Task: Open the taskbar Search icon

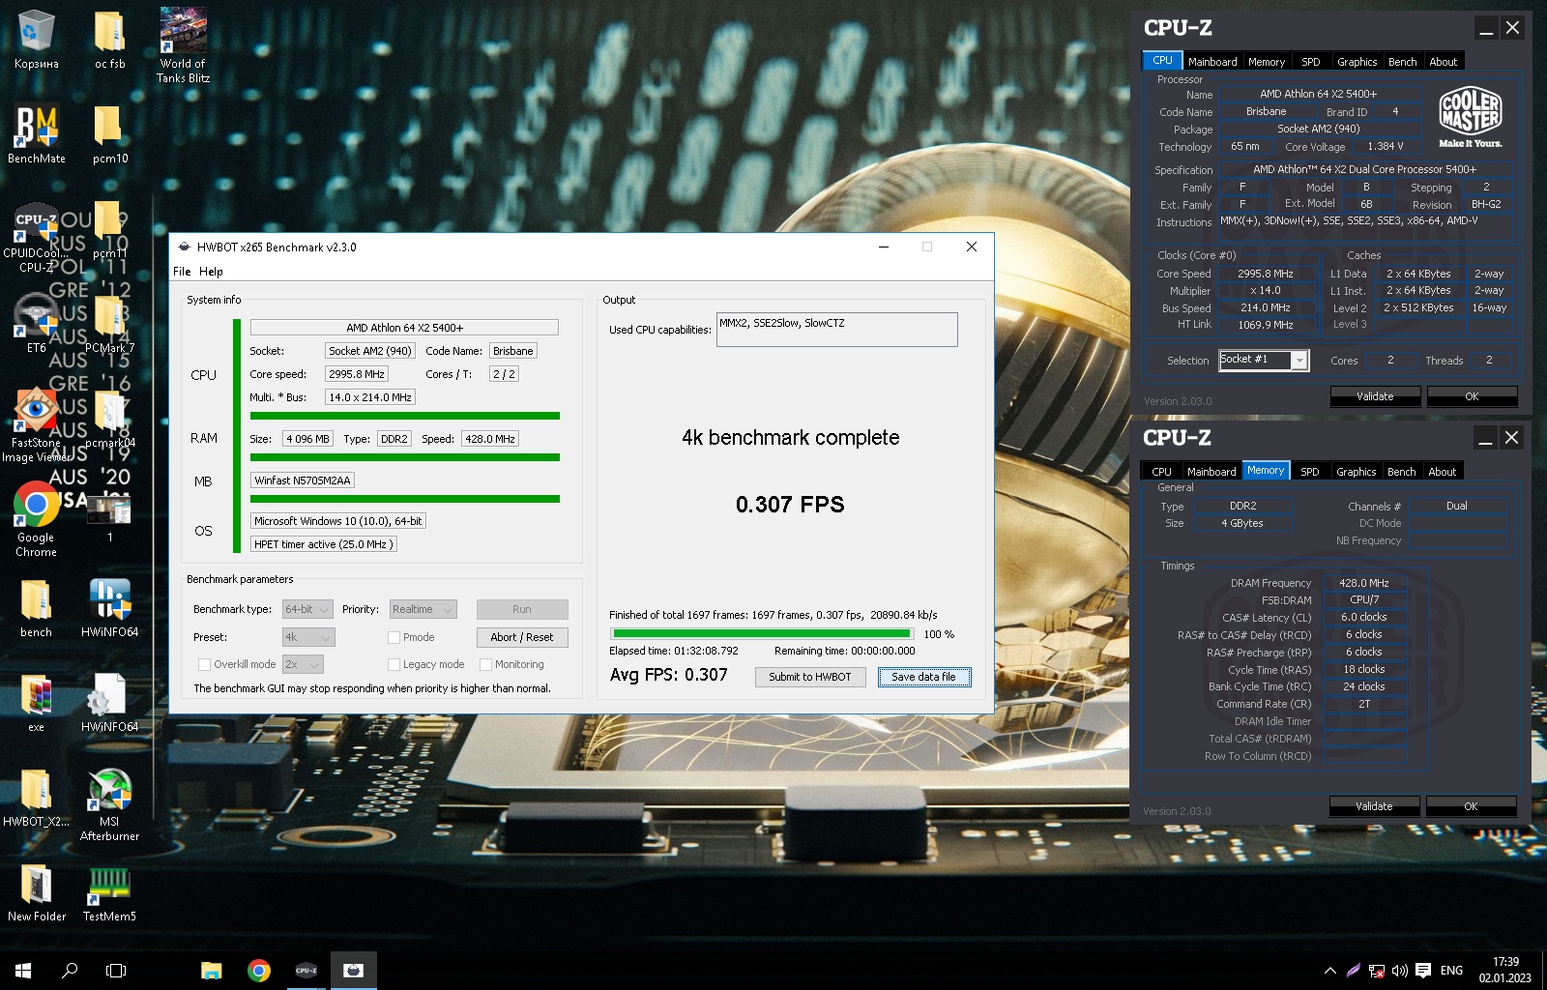Action: pyautogui.click(x=70, y=970)
